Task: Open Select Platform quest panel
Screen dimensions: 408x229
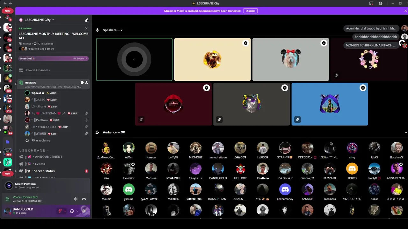Action: tap(46, 185)
